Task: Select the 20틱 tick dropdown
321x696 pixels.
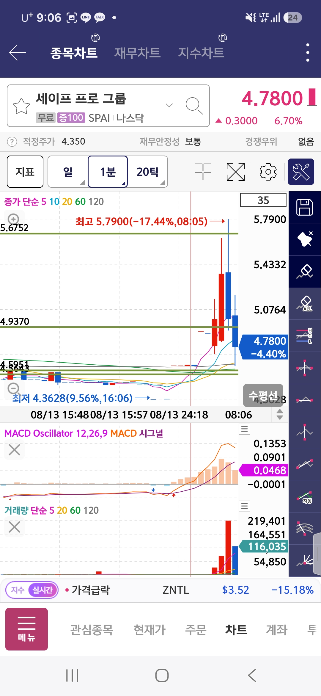Action: click(x=148, y=172)
